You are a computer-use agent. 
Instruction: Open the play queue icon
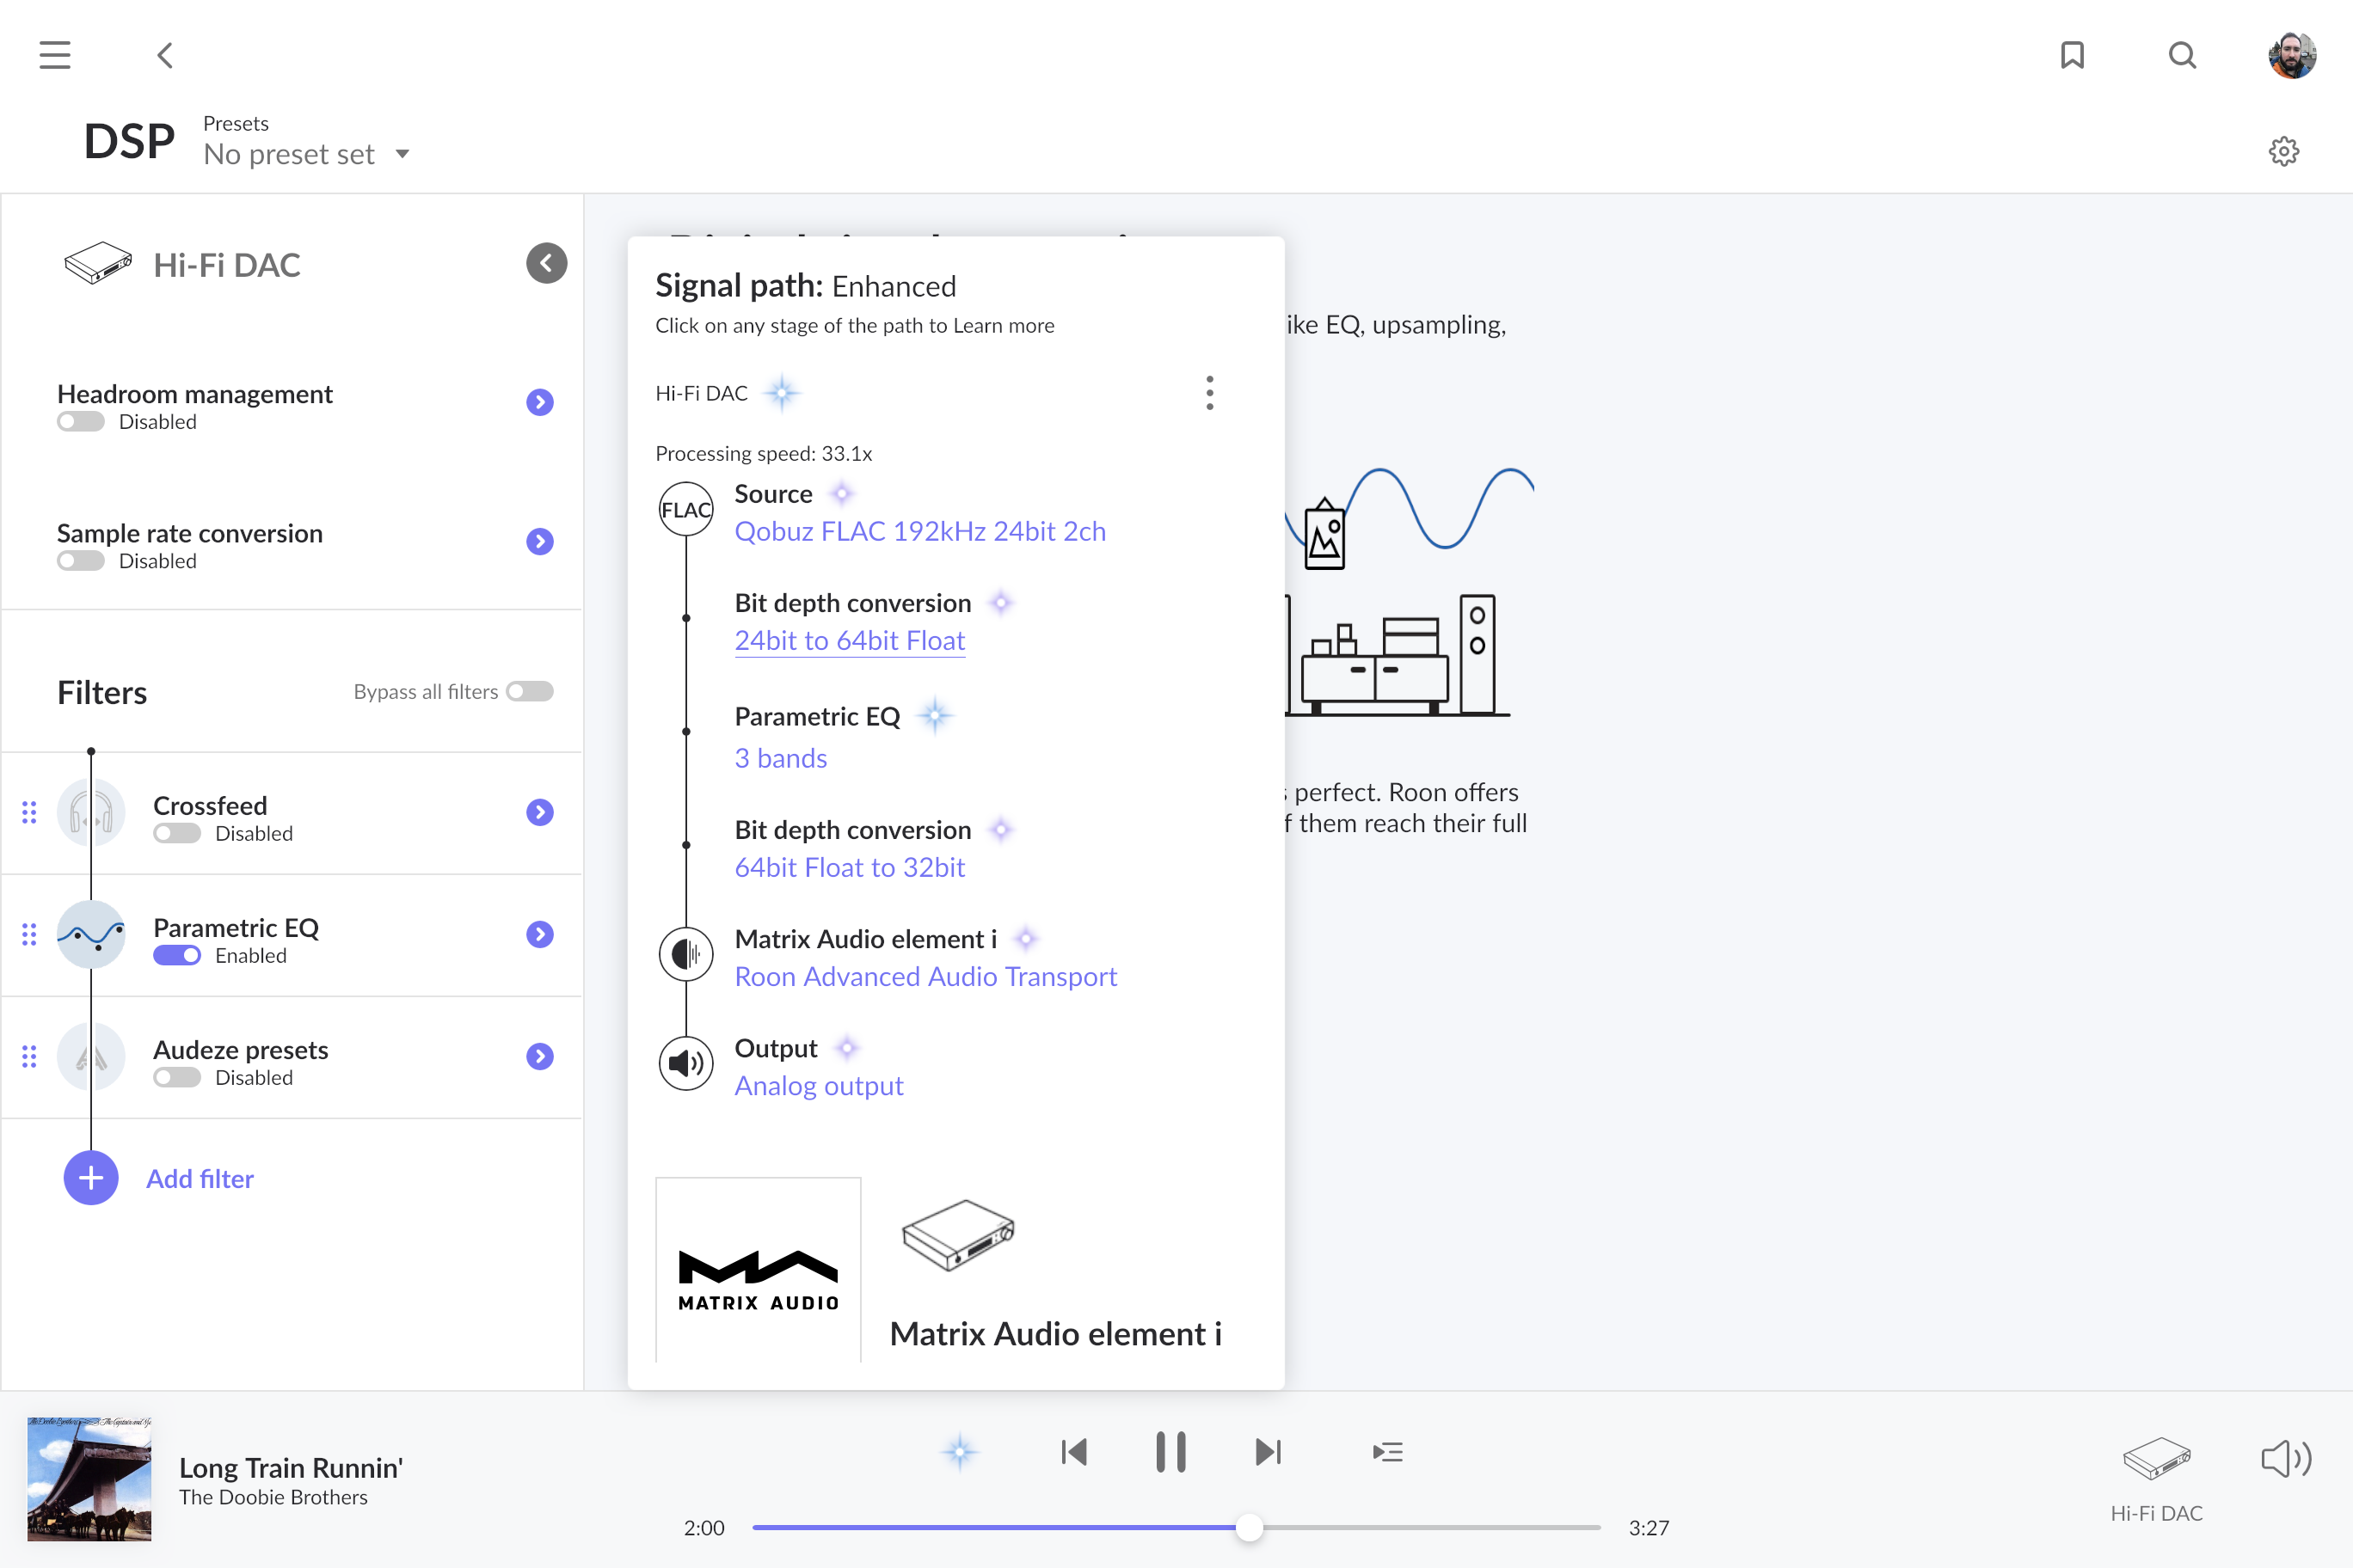(1387, 1452)
